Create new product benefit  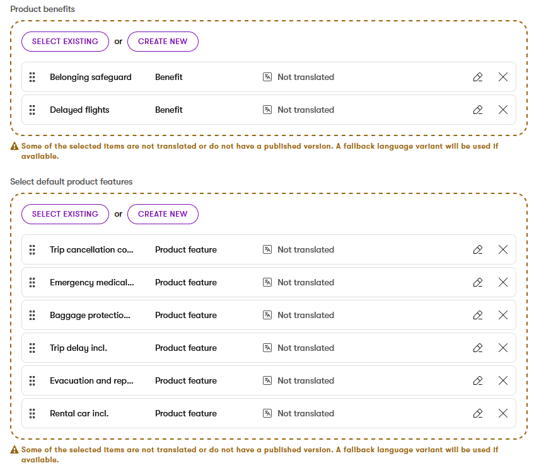pyautogui.click(x=163, y=42)
